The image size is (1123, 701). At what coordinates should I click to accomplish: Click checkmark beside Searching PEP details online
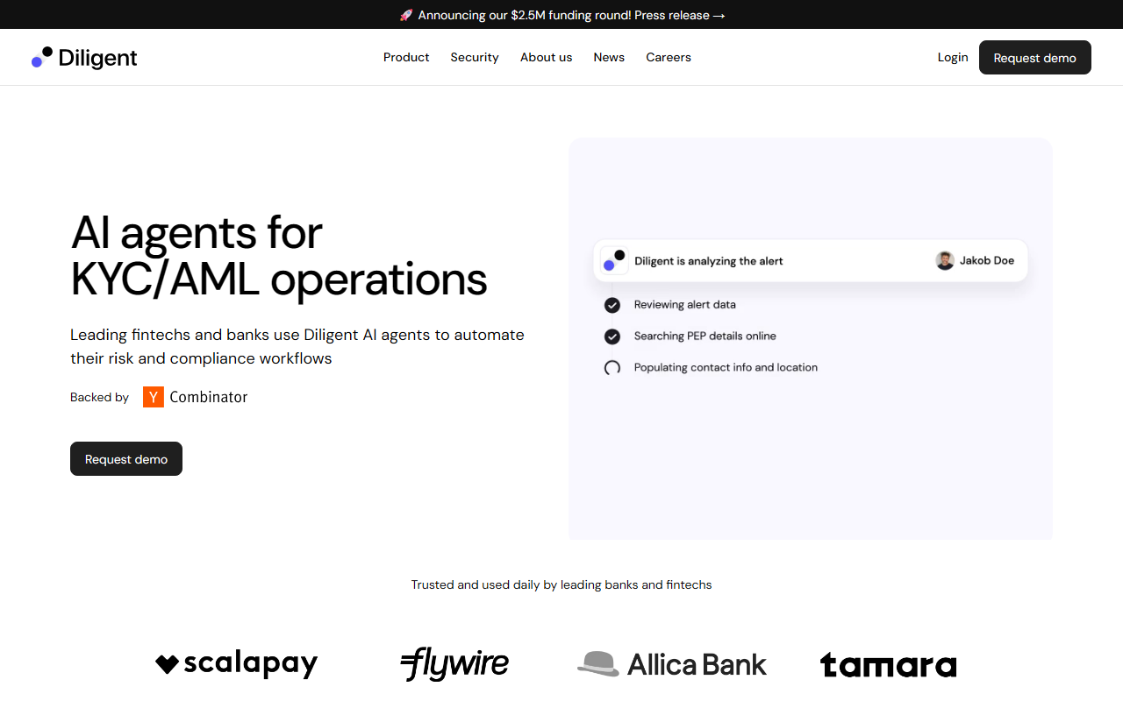(x=612, y=336)
